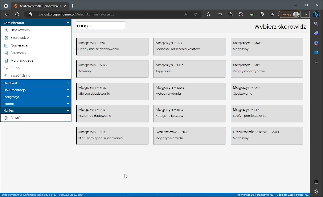Open the Magazyn MAG Magazyny tile

tap(267, 47)
